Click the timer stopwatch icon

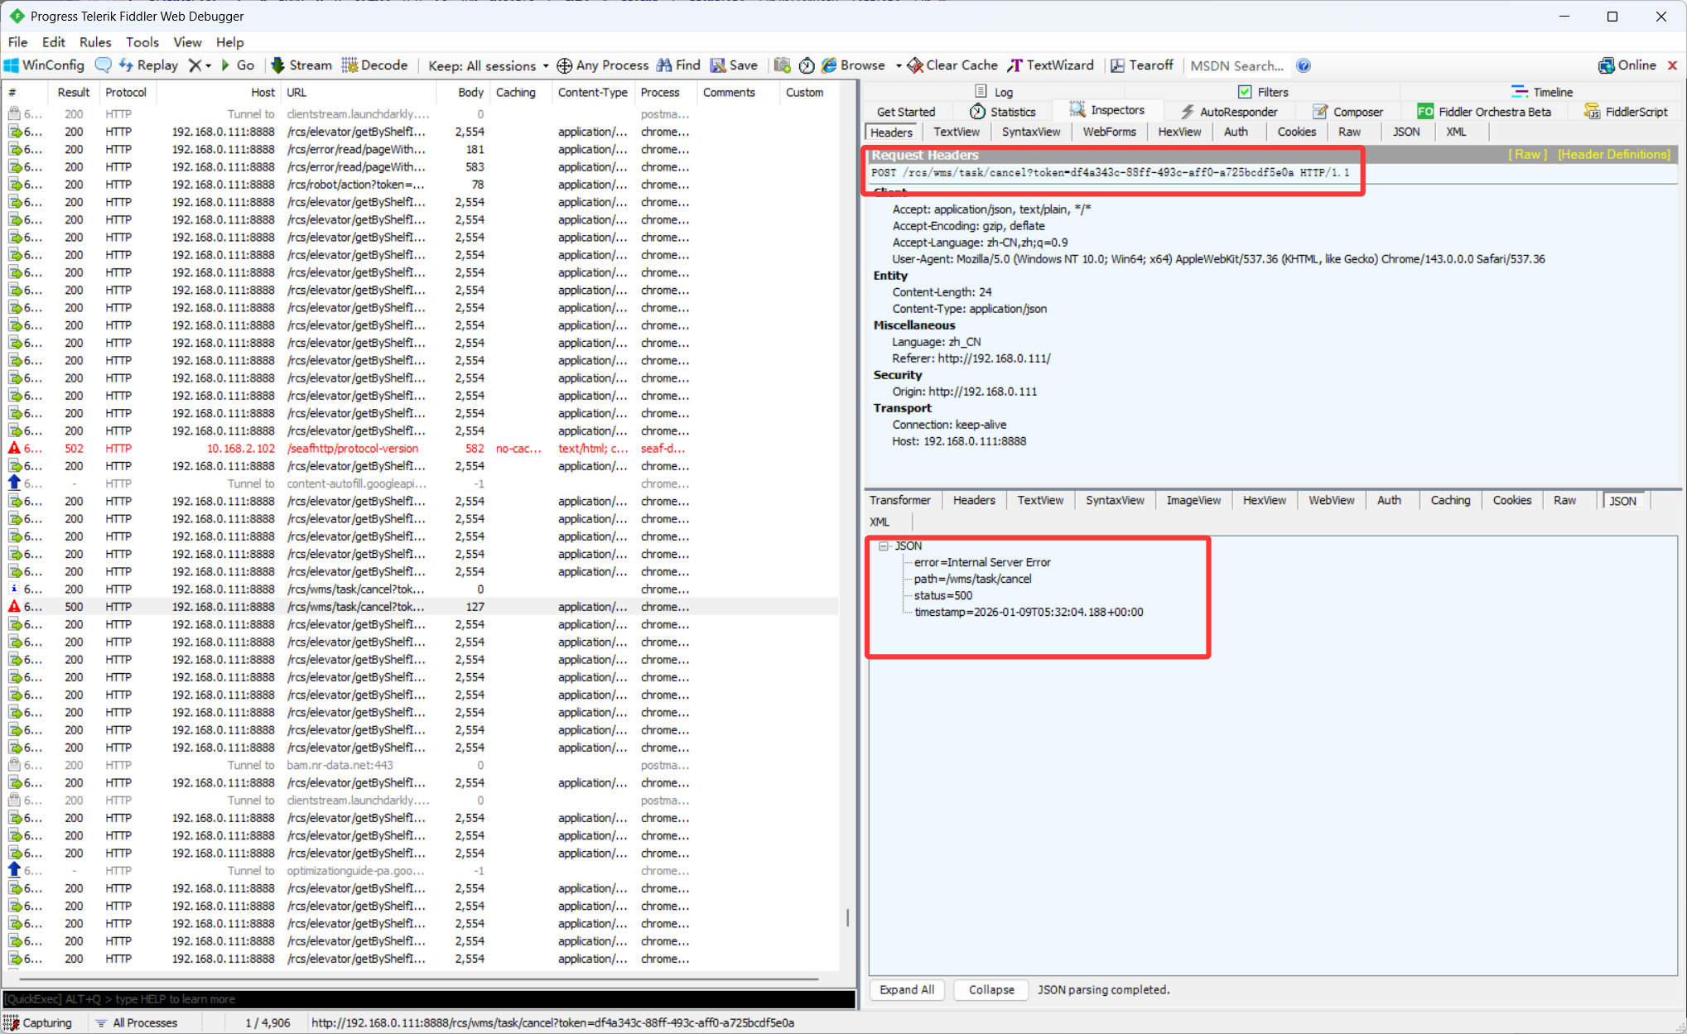click(807, 65)
